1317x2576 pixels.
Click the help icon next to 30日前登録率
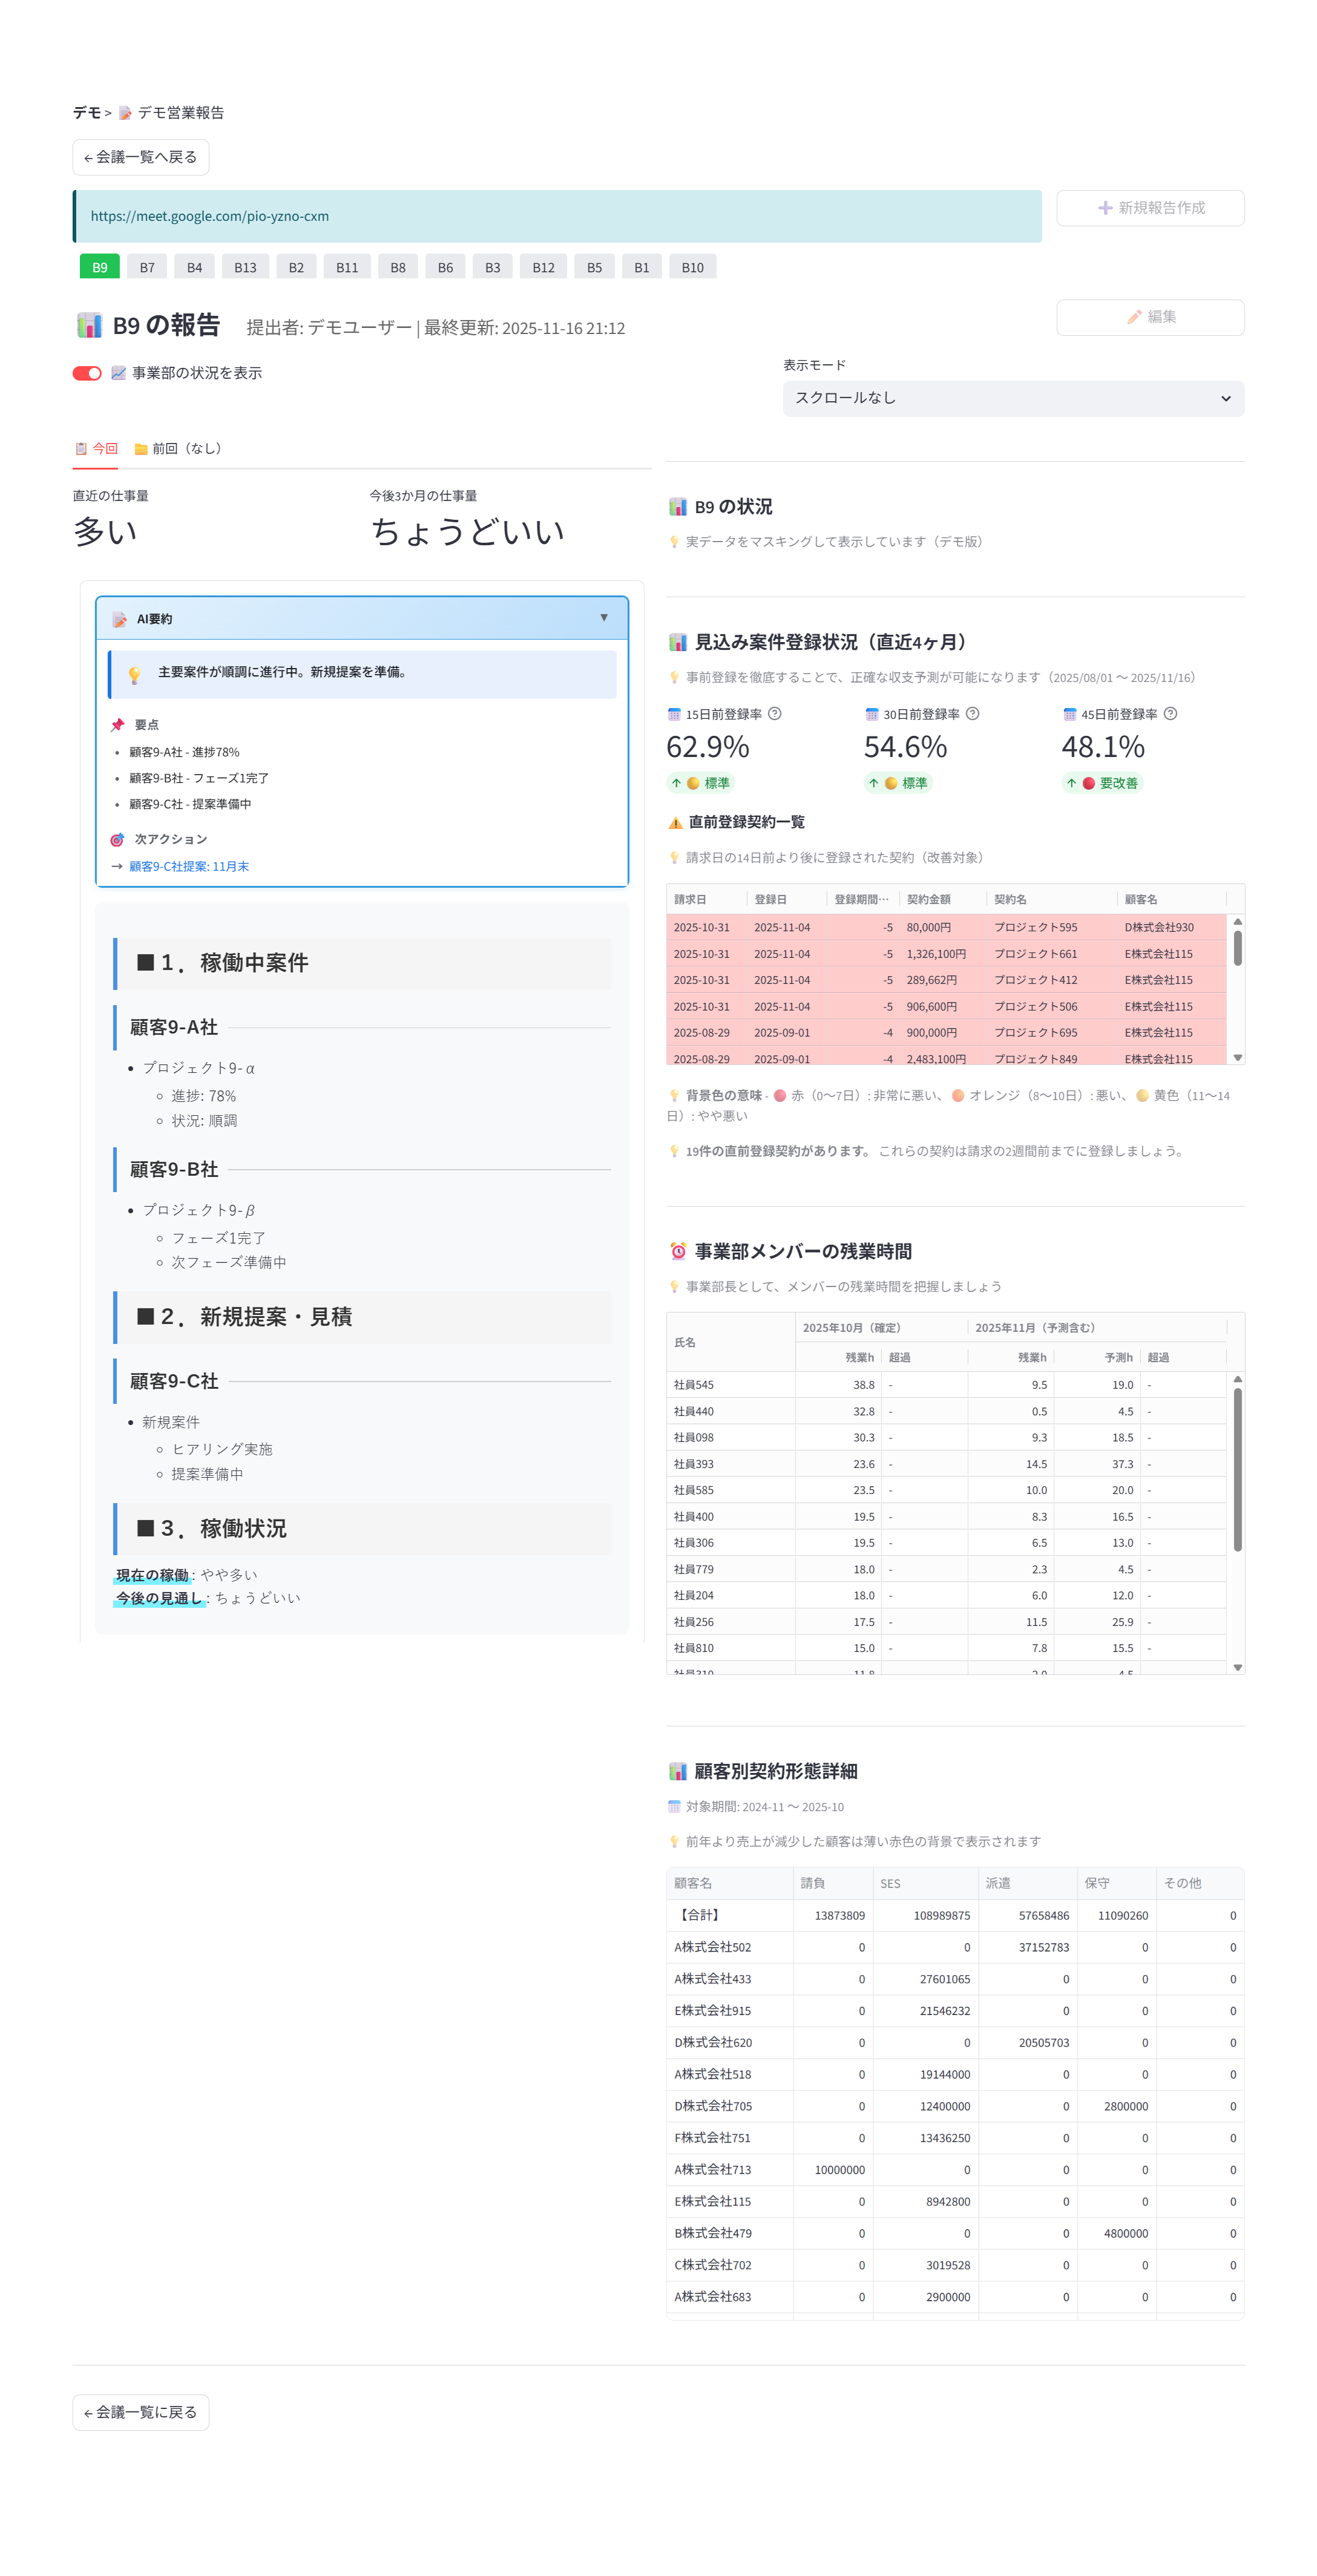pyautogui.click(x=972, y=714)
